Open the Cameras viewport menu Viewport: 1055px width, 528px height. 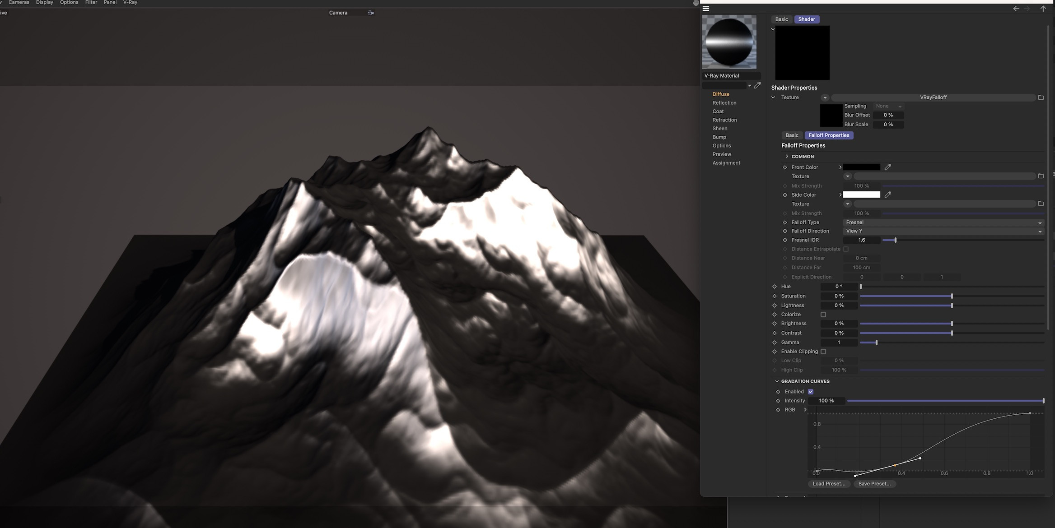[x=19, y=3]
